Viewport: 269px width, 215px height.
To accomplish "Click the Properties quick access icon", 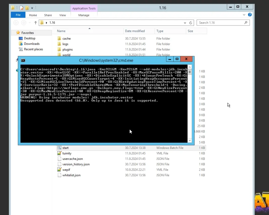I will click(x=21, y=8).
